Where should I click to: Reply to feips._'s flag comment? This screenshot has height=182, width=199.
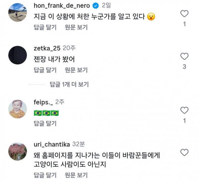[x=45, y=124]
